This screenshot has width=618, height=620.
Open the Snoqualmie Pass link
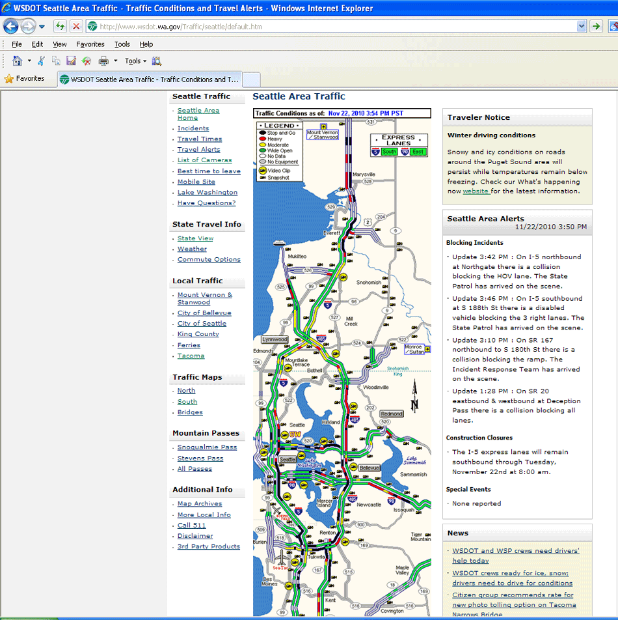click(x=207, y=447)
